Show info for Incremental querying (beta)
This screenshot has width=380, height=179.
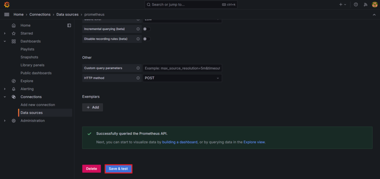coord(138,29)
